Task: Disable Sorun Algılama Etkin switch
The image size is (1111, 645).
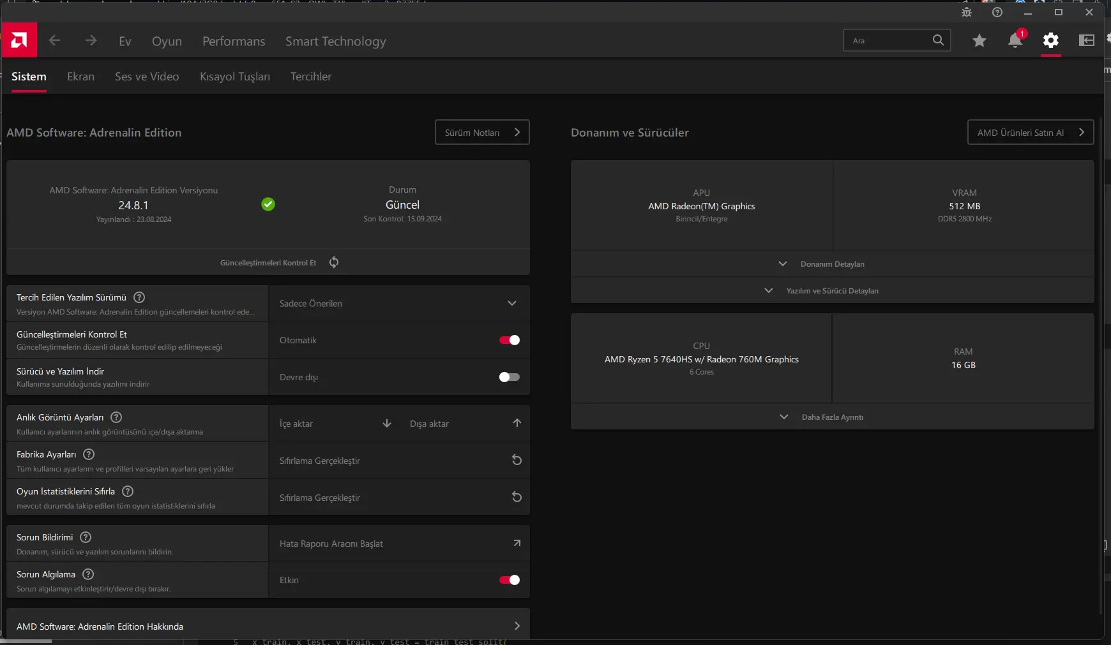Action: (510, 580)
